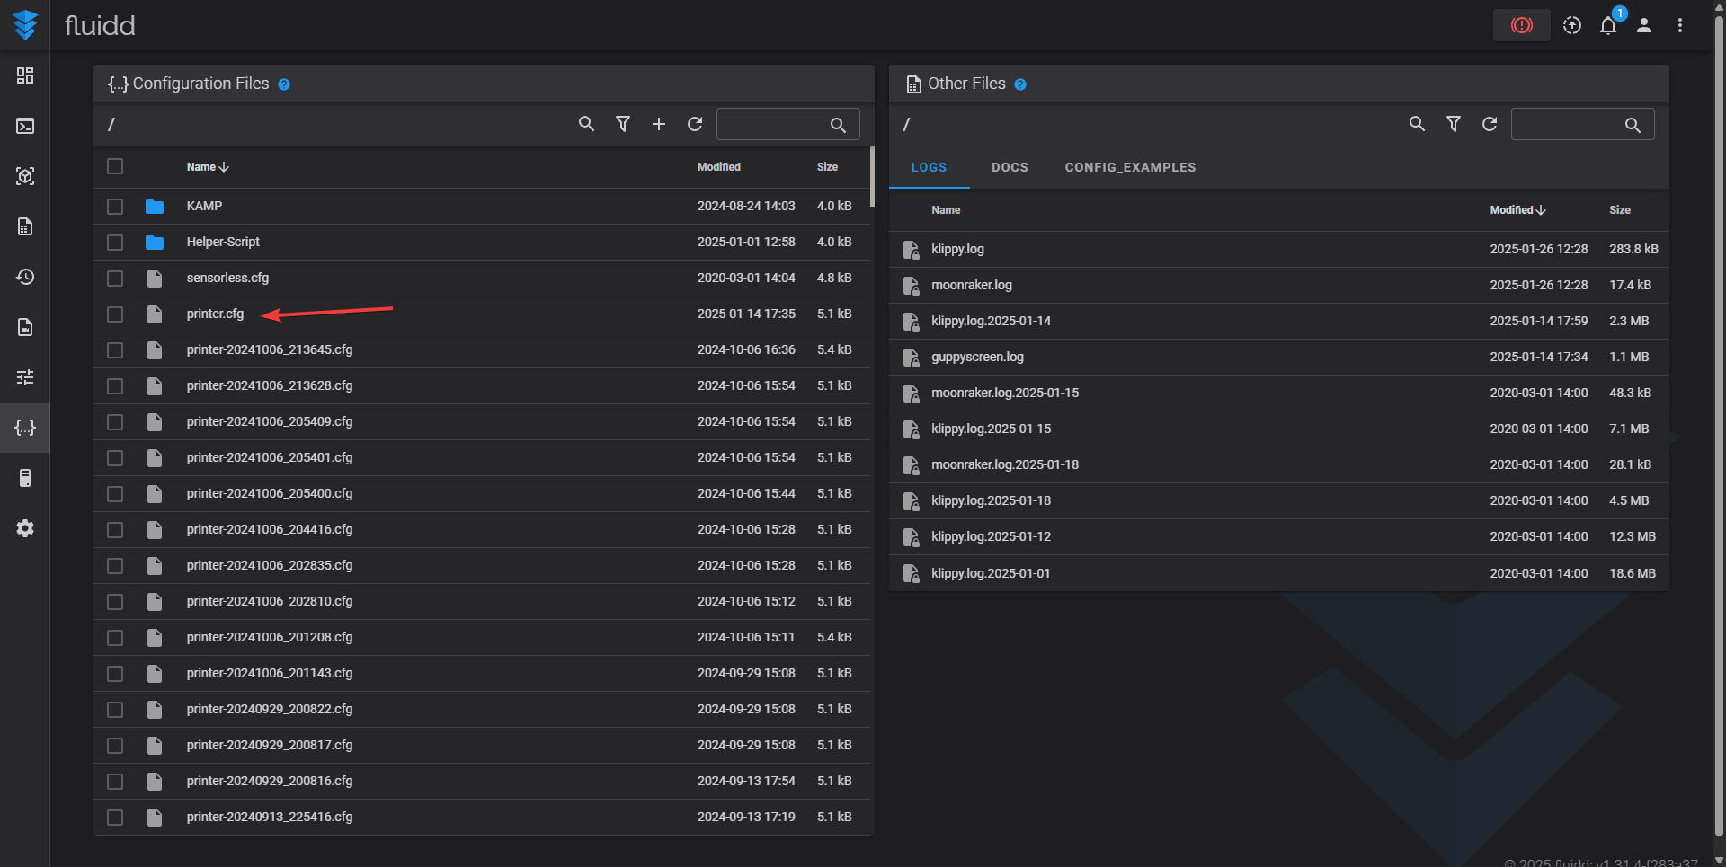Check the printer-20241006_205409.cfg checkbox
Viewport: 1726px width, 867px height.
[115, 422]
